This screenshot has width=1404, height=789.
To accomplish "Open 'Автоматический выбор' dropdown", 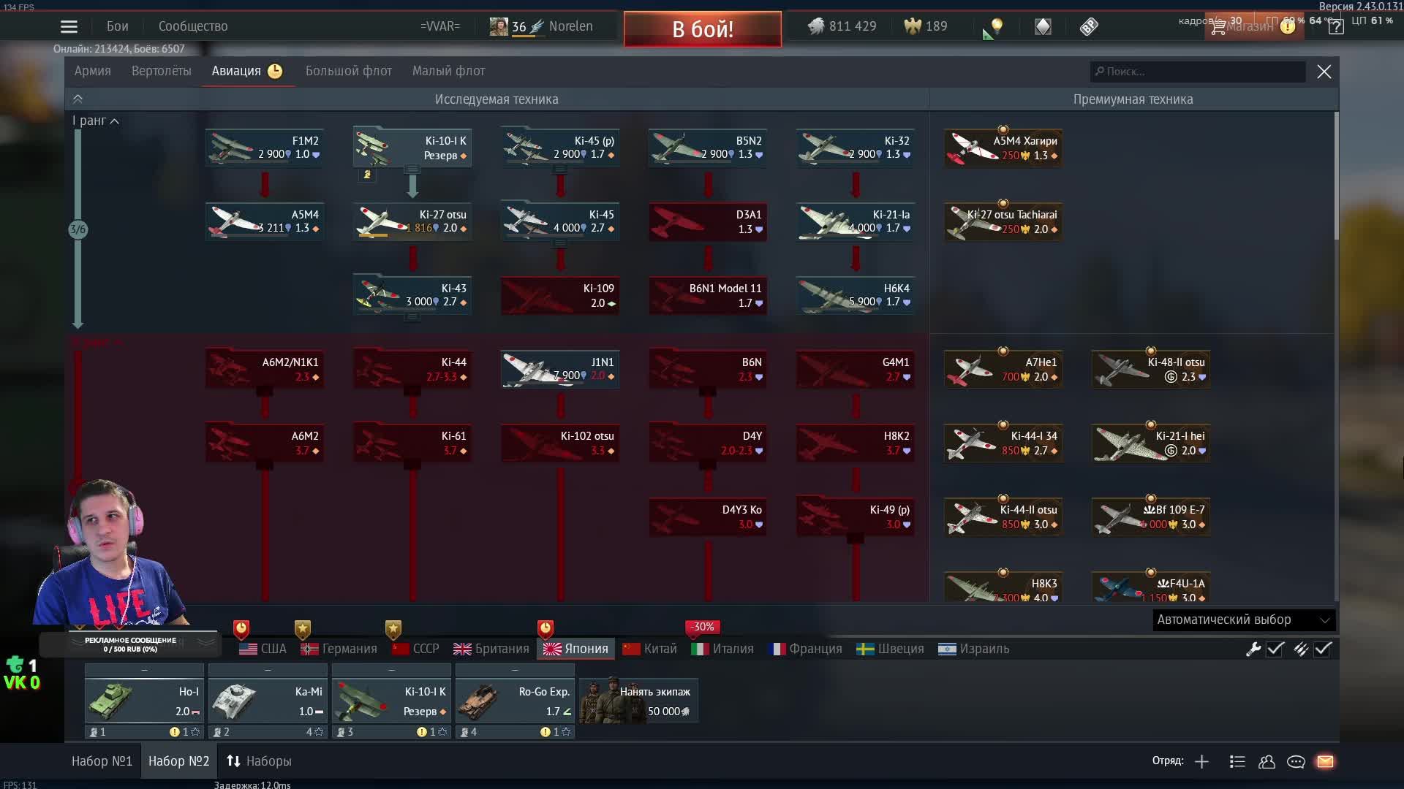I will [1243, 620].
